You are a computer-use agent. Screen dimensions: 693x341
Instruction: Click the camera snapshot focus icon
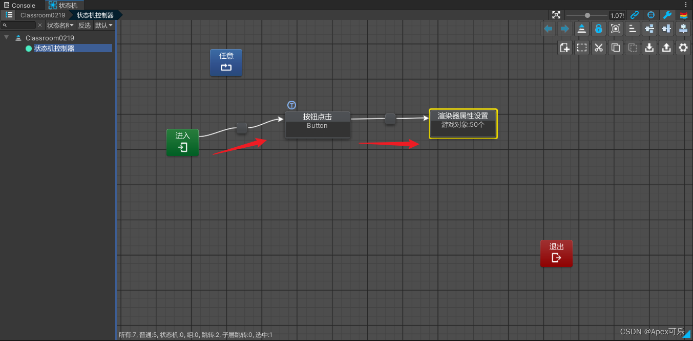(x=616, y=29)
